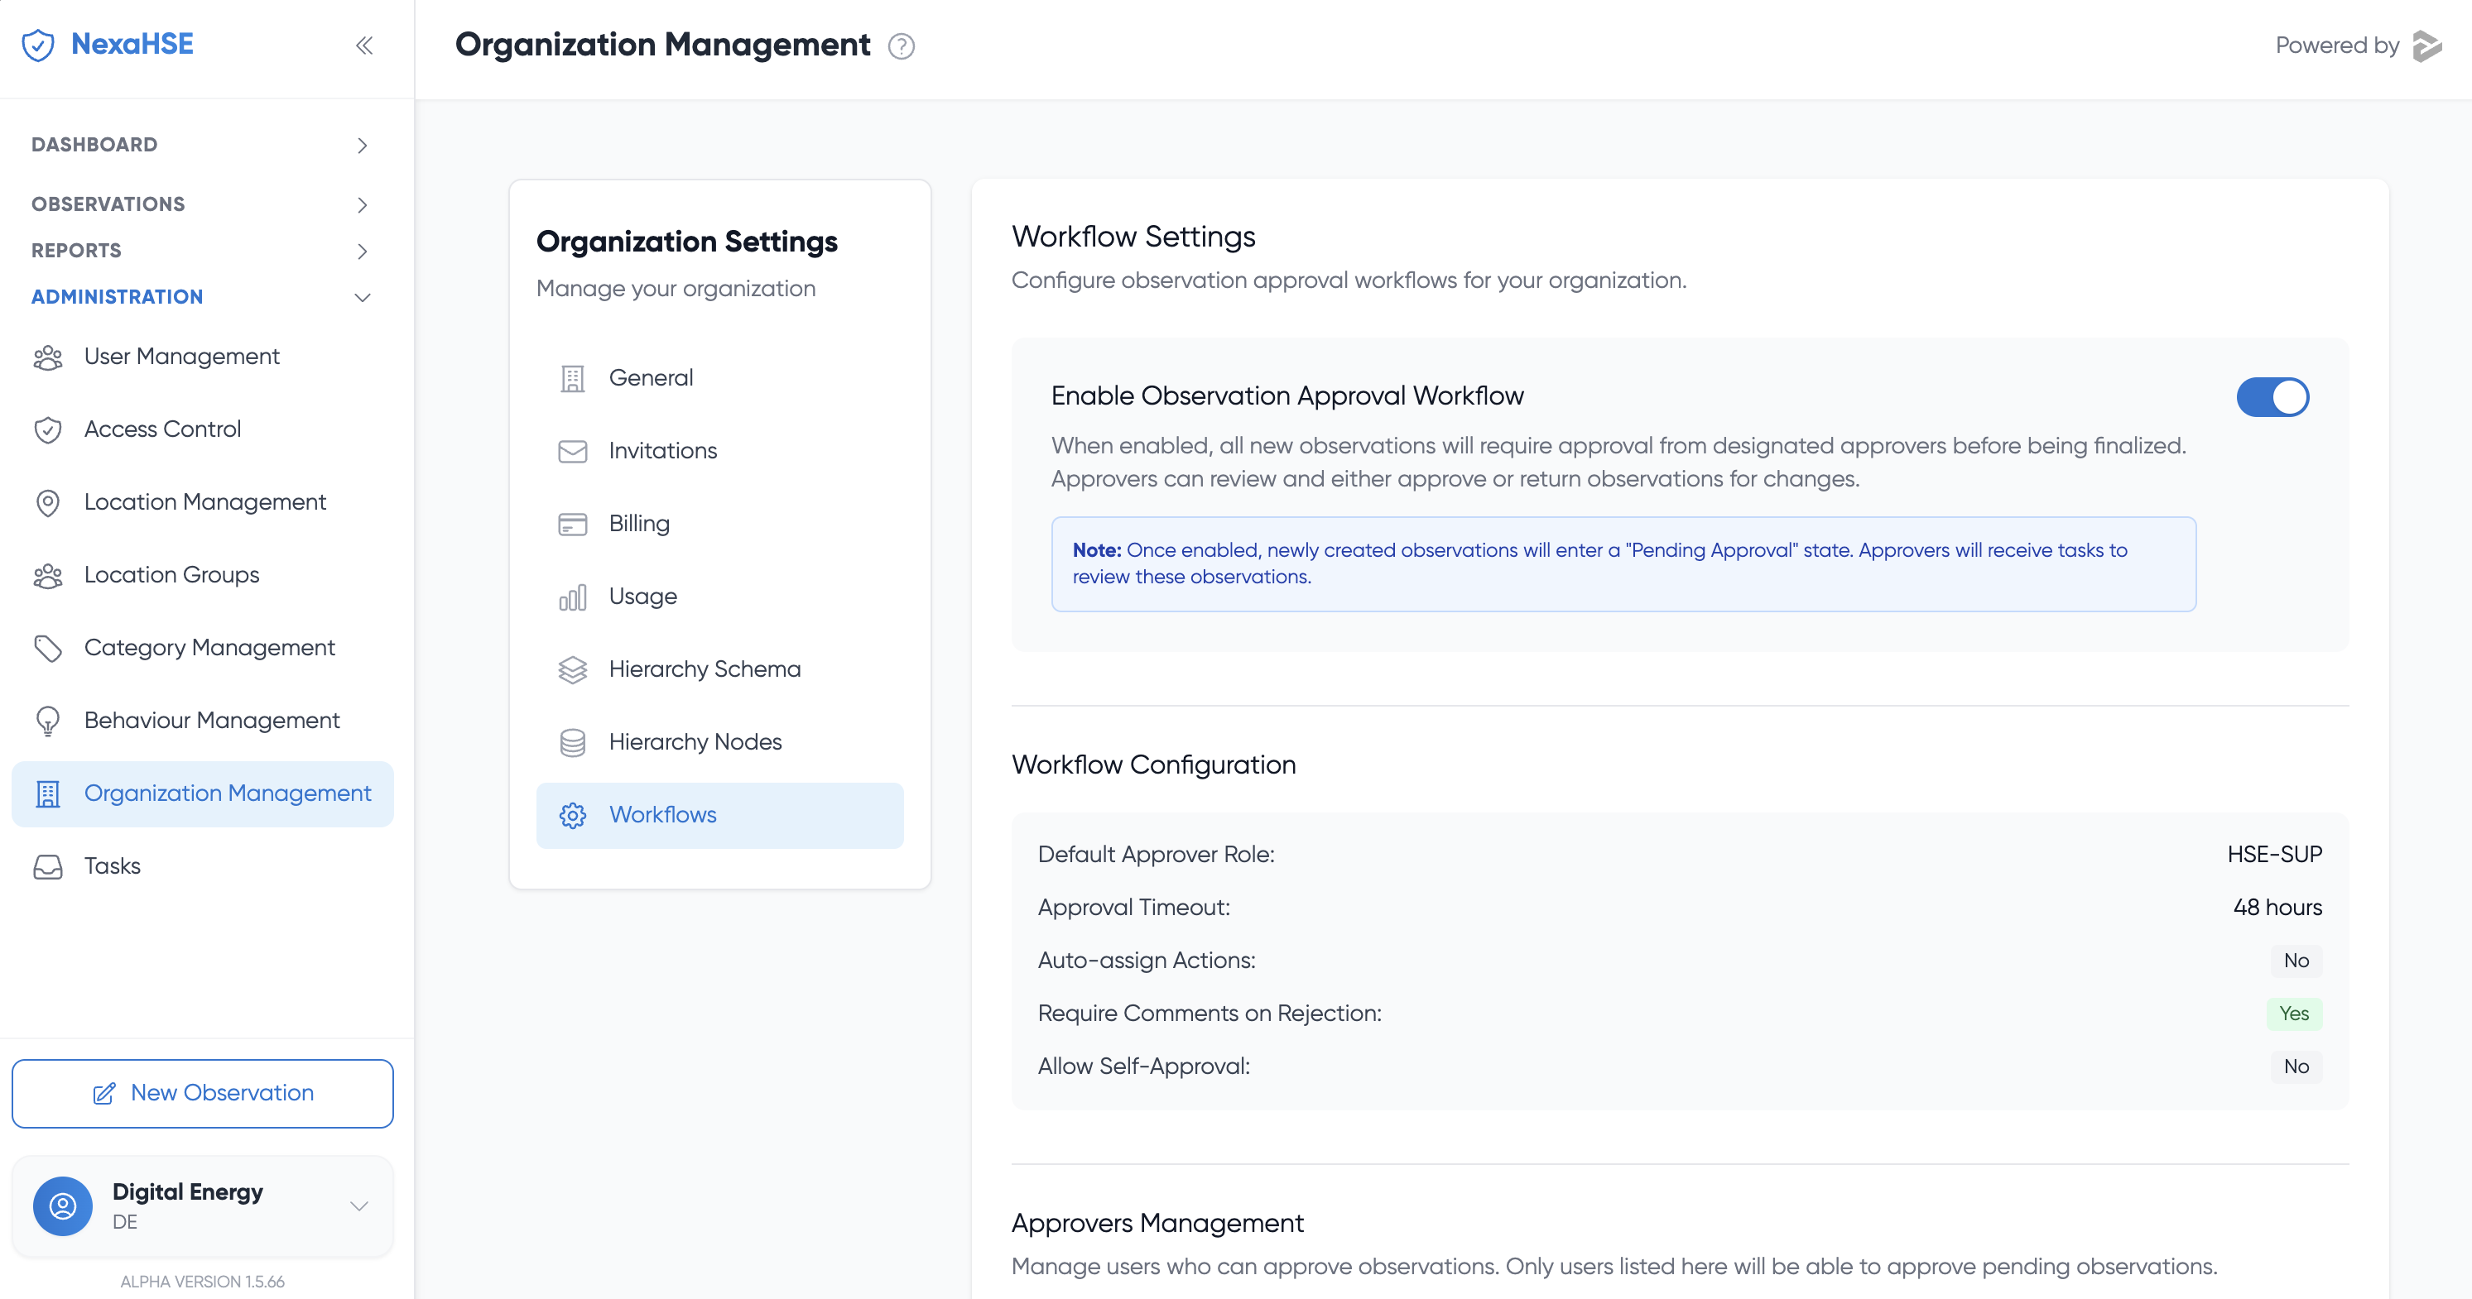
Task: Click the General building icon
Action: 573,379
